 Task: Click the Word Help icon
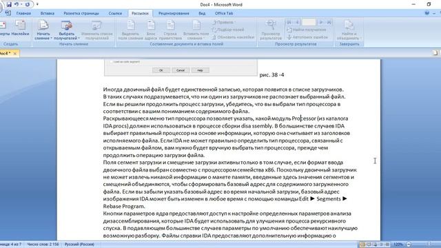tap(427, 13)
